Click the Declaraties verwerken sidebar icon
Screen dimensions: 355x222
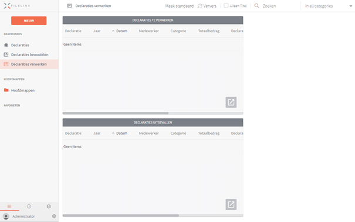(6, 64)
